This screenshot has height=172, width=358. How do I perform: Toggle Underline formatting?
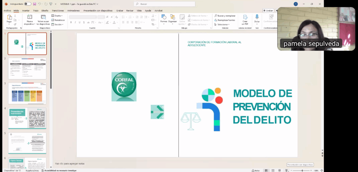point(79,22)
